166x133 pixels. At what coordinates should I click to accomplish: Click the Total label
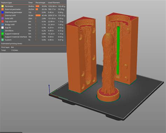point(4,50)
